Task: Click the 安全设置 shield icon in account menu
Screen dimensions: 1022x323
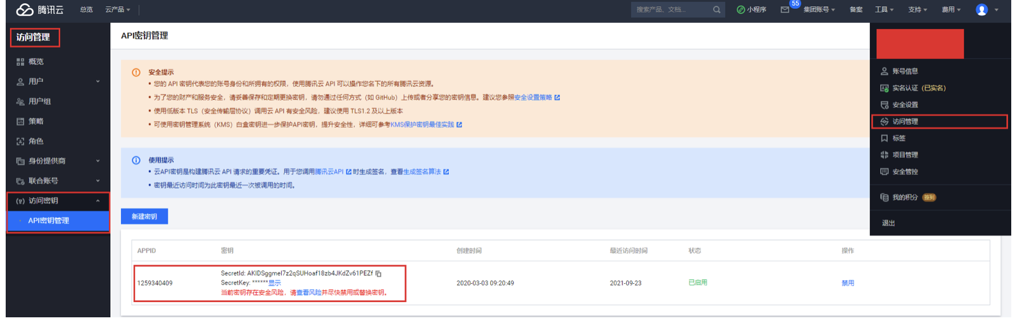Action: tap(884, 105)
